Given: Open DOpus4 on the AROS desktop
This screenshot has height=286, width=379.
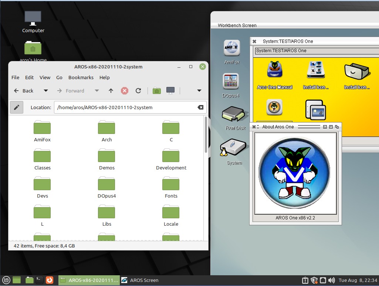Looking at the screenshot, I should (x=231, y=82).
